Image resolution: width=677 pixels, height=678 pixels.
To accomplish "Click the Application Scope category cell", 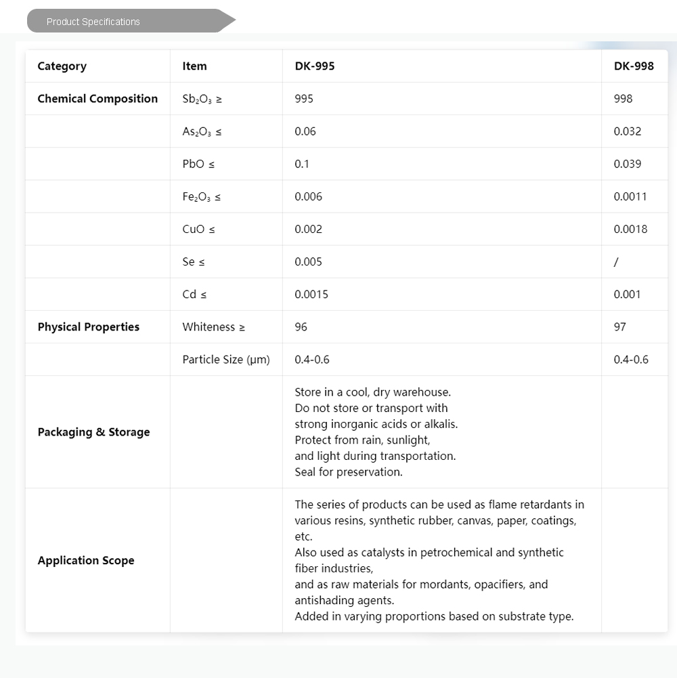I will 86,561.
